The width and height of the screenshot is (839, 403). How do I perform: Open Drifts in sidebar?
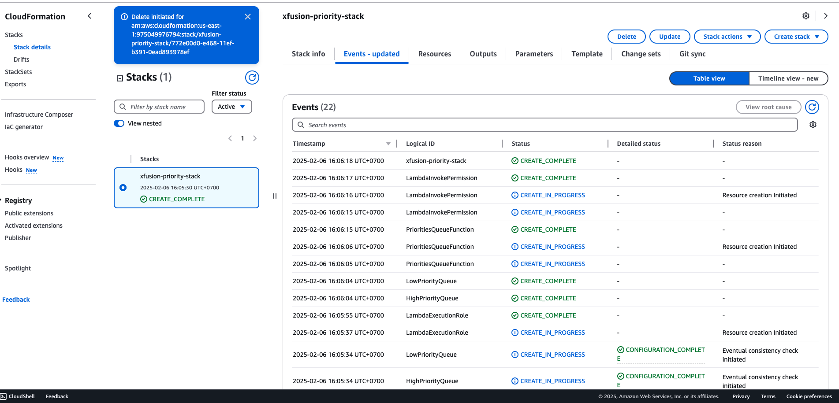click(x=22, y=59)
